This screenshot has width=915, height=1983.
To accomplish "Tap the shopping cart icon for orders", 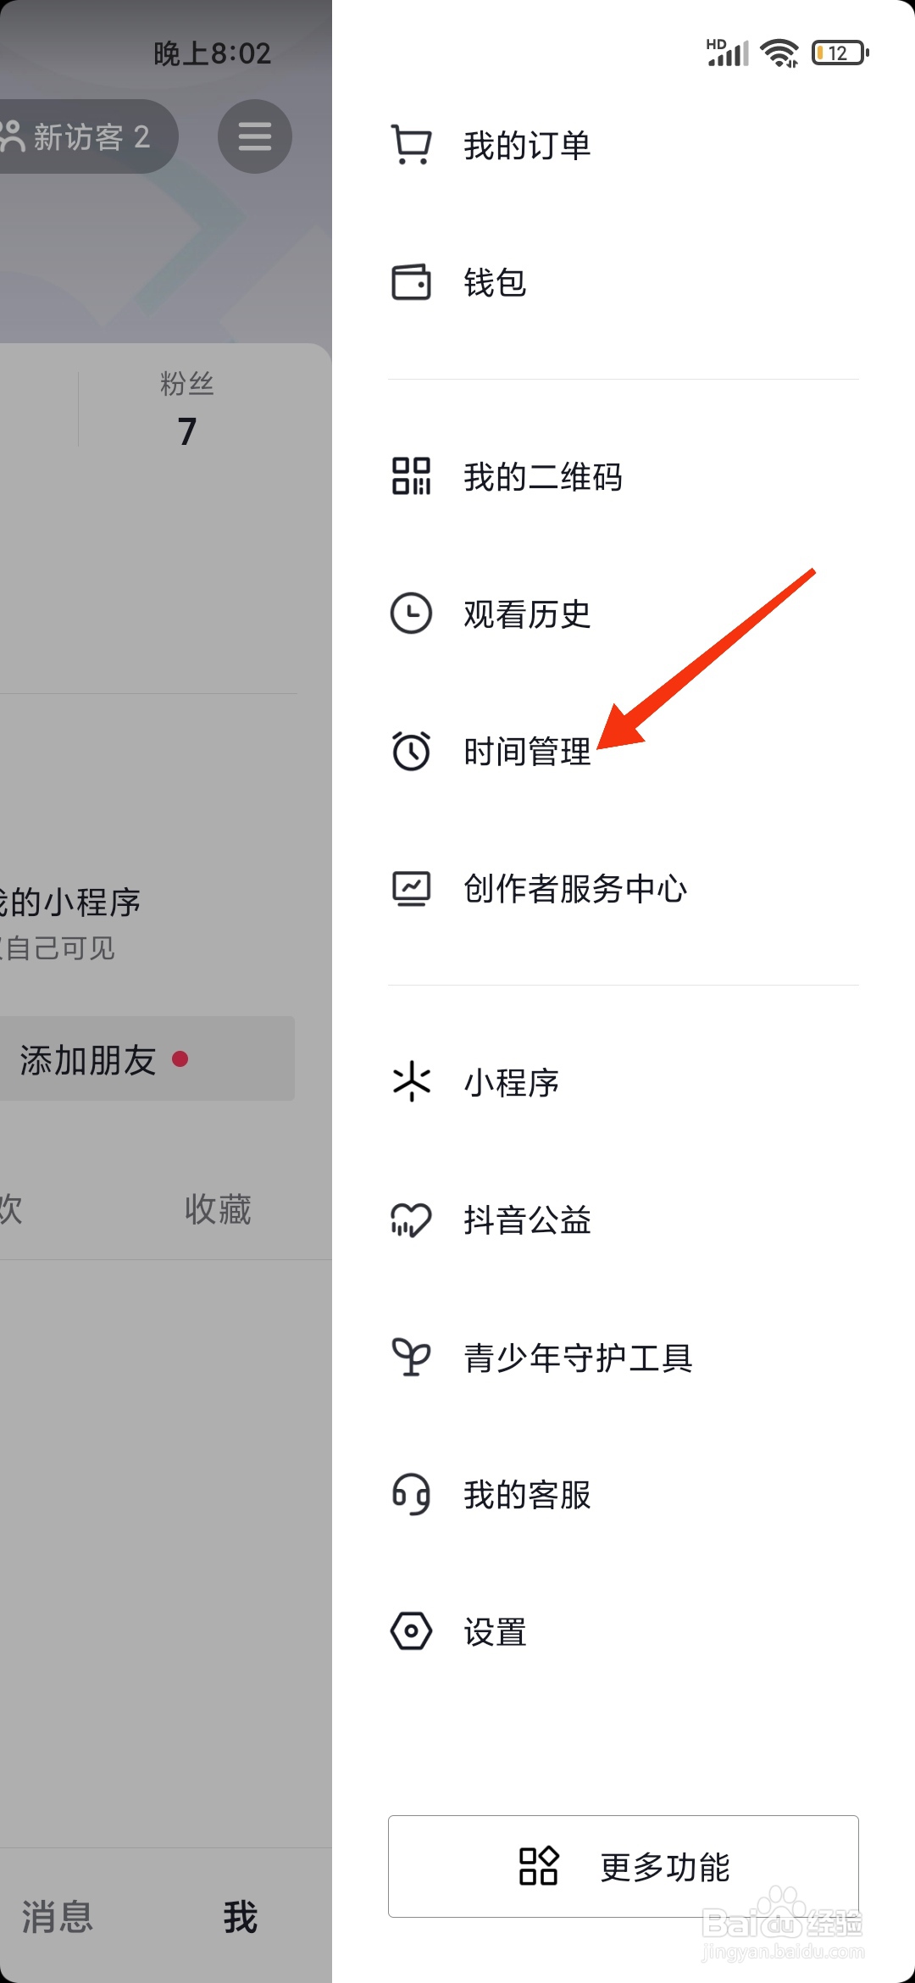I will pyautogui.click(x=411, y=145).
